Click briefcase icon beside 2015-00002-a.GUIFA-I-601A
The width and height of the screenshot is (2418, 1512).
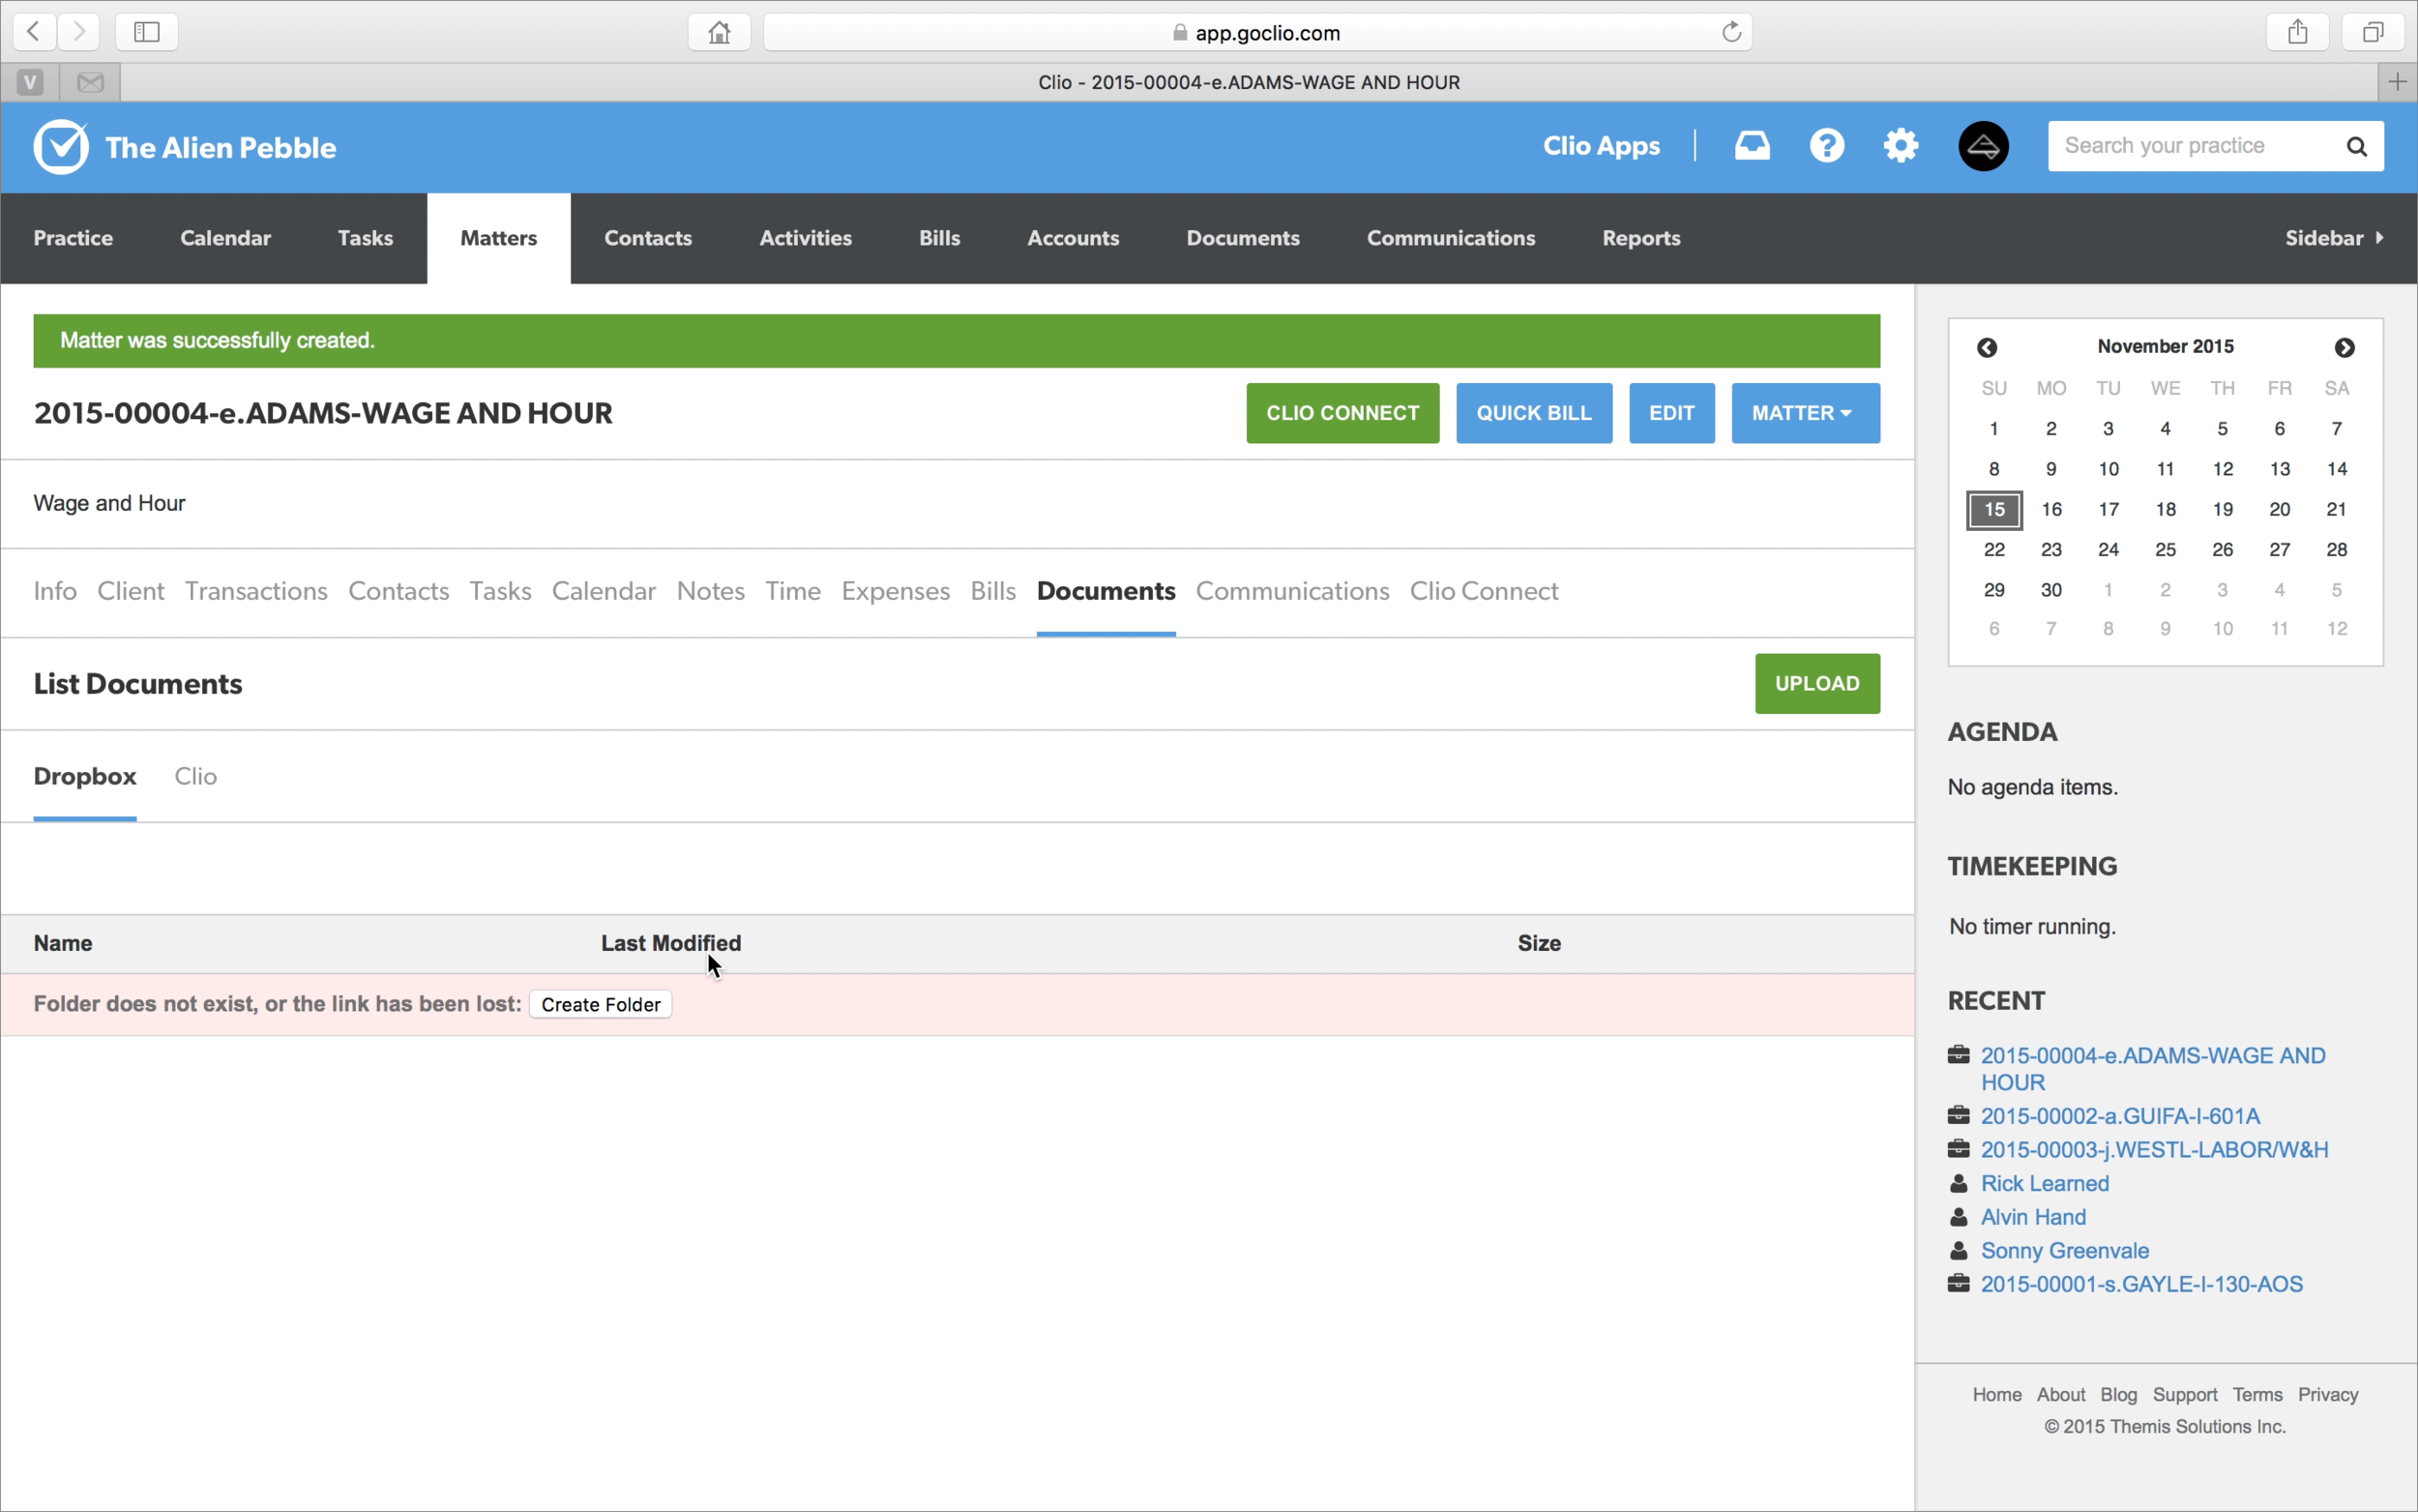point(1959,1114)
